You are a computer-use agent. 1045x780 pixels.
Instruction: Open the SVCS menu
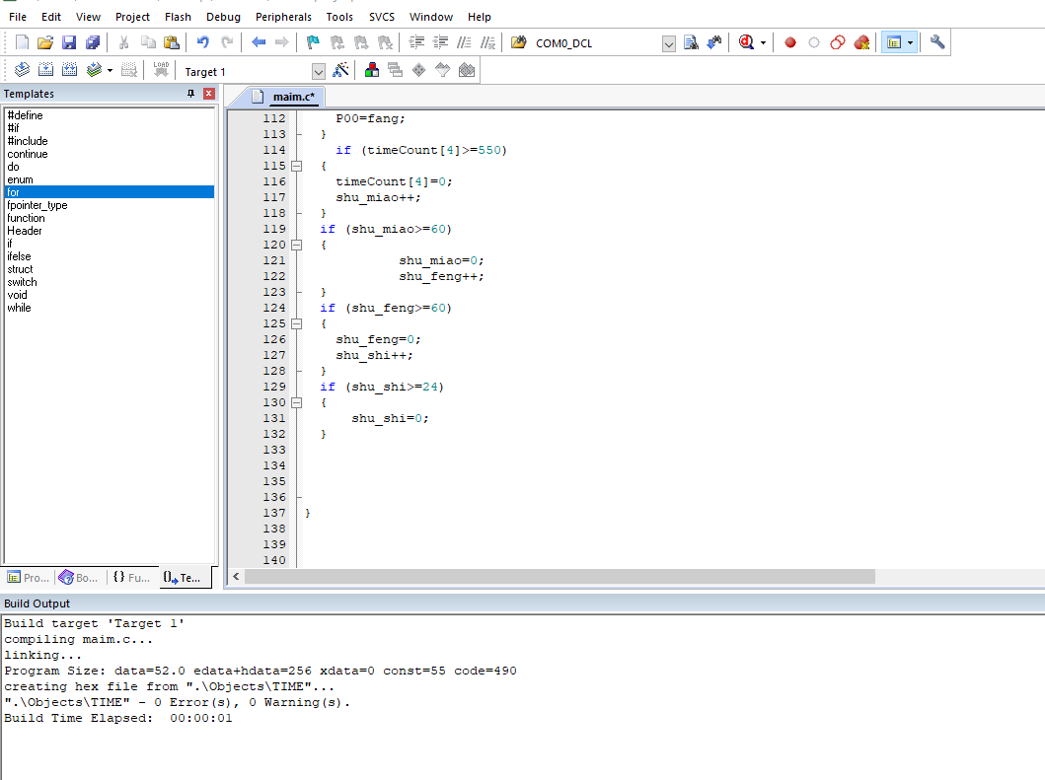tap(382, 17)
